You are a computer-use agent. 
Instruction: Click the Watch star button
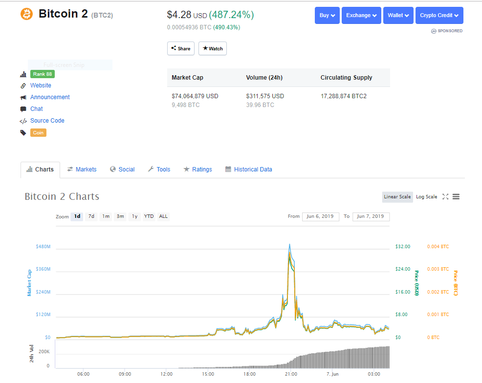(213, 48)
